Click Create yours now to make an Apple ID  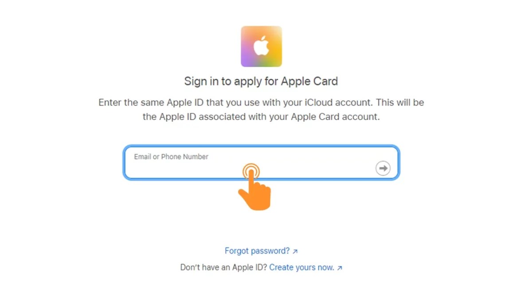(303, 267)
